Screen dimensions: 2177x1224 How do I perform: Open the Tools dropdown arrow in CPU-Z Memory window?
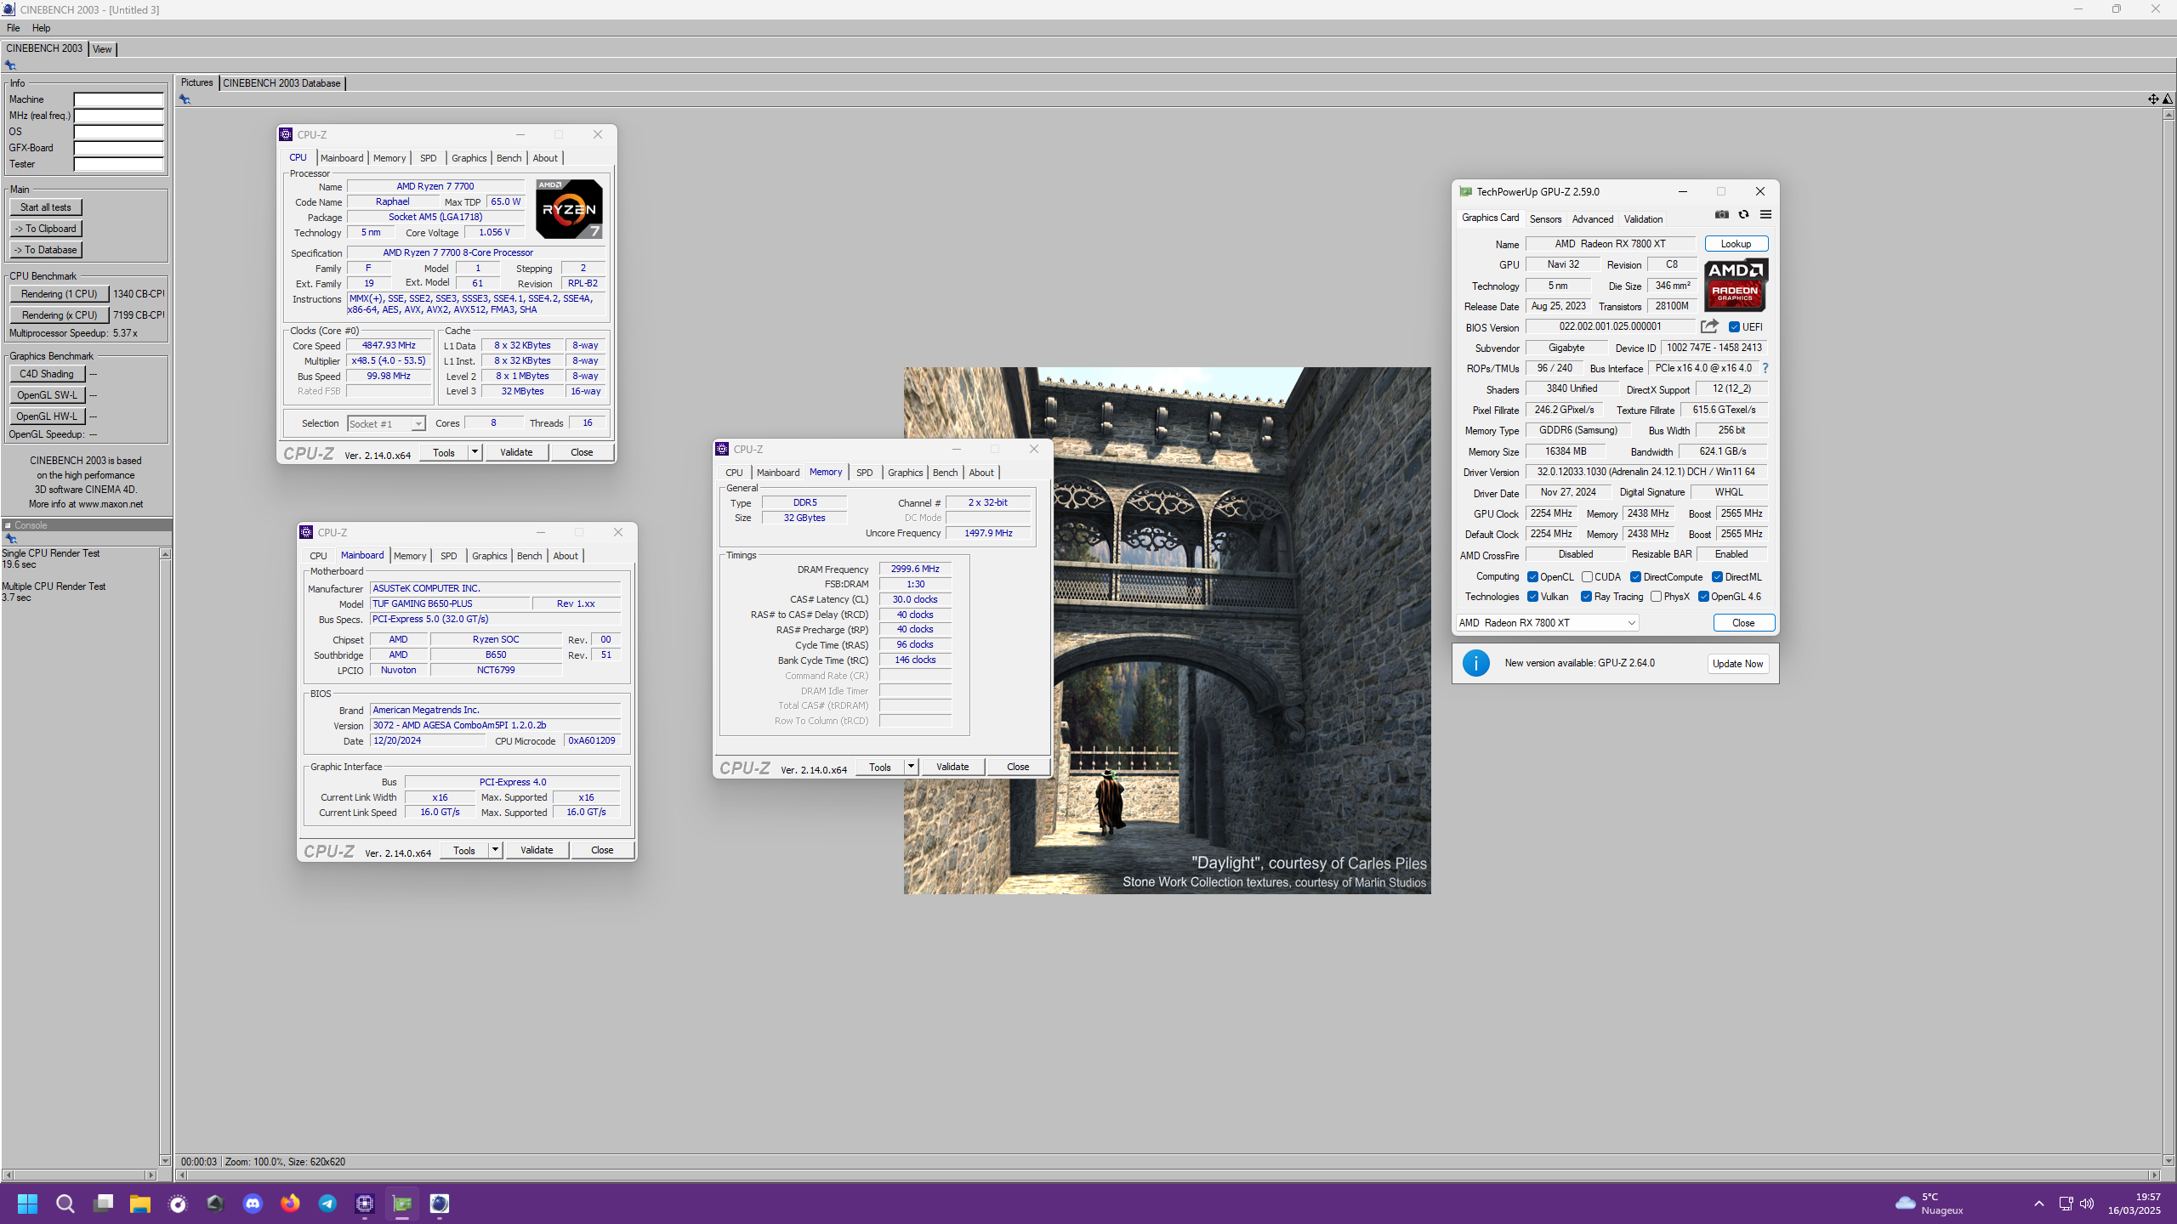point(911,767)
